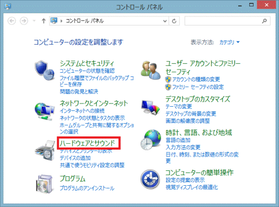Open デバイスとプリンターの表示 link
Viewport: 279px width, 207px height.
click(x=86, y=151)
